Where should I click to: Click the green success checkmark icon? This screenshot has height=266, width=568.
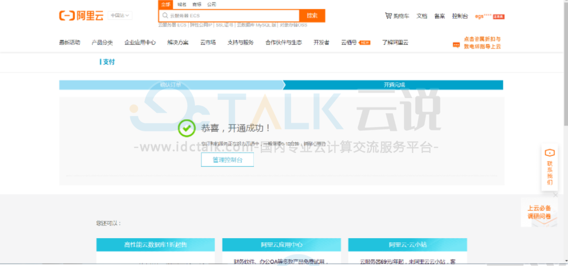click(186, 128)
